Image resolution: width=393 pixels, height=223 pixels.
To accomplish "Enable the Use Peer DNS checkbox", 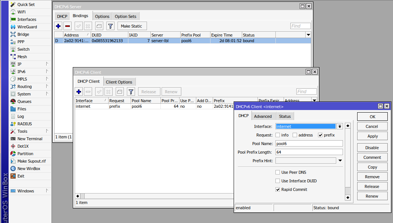I will pos(278,172).
